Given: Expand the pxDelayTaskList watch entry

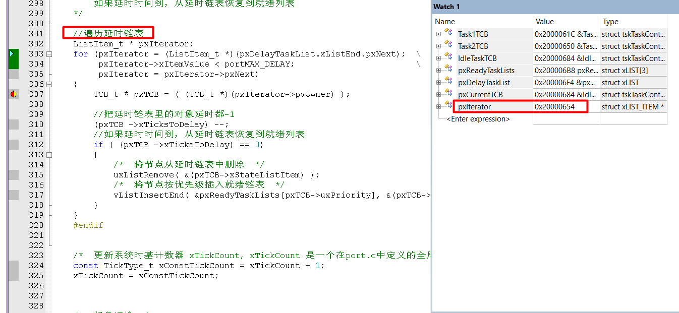Looking at the screenshot, I should [x=439, y=83].
